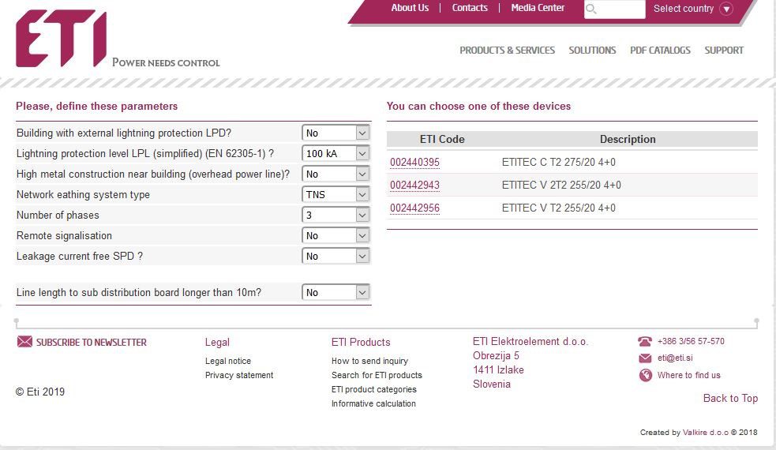Open the Remote signalisation dropdown
The height and width of the screenshot is (450, 776).
(x=336, y=236)
